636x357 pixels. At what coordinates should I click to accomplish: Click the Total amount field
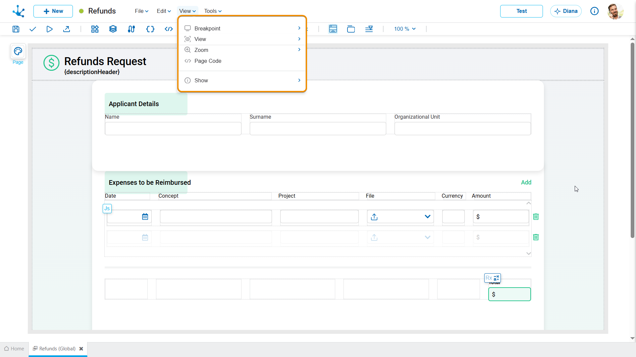(509, 294)
